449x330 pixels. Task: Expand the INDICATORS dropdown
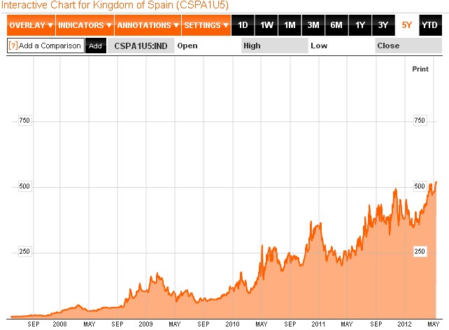(x=84, y=25)
